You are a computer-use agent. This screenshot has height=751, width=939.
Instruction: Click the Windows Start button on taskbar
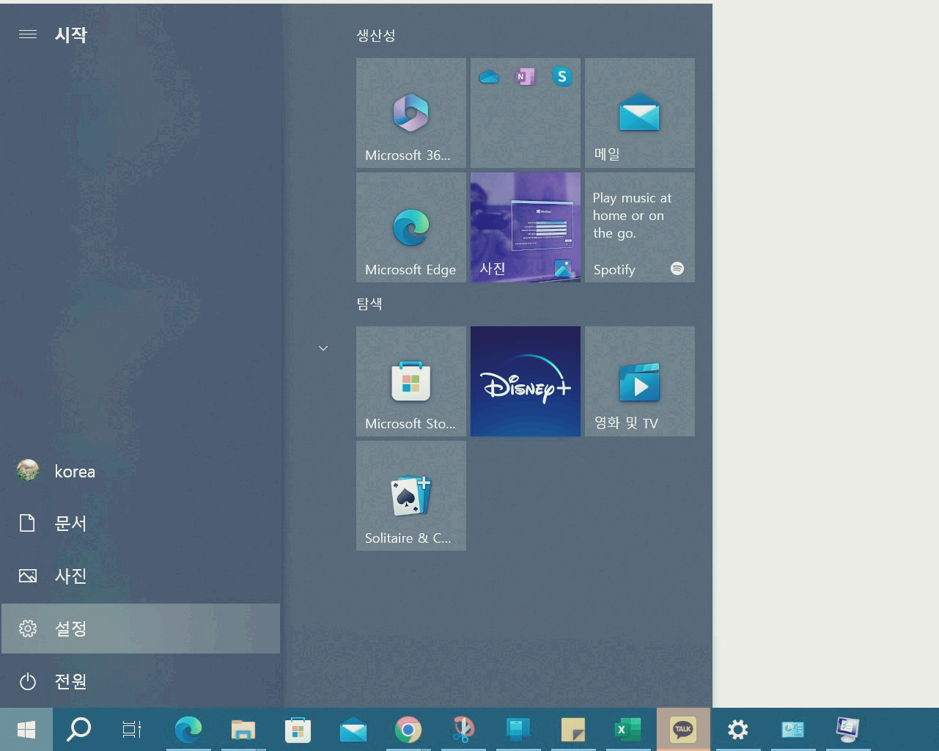coord(26,730)
